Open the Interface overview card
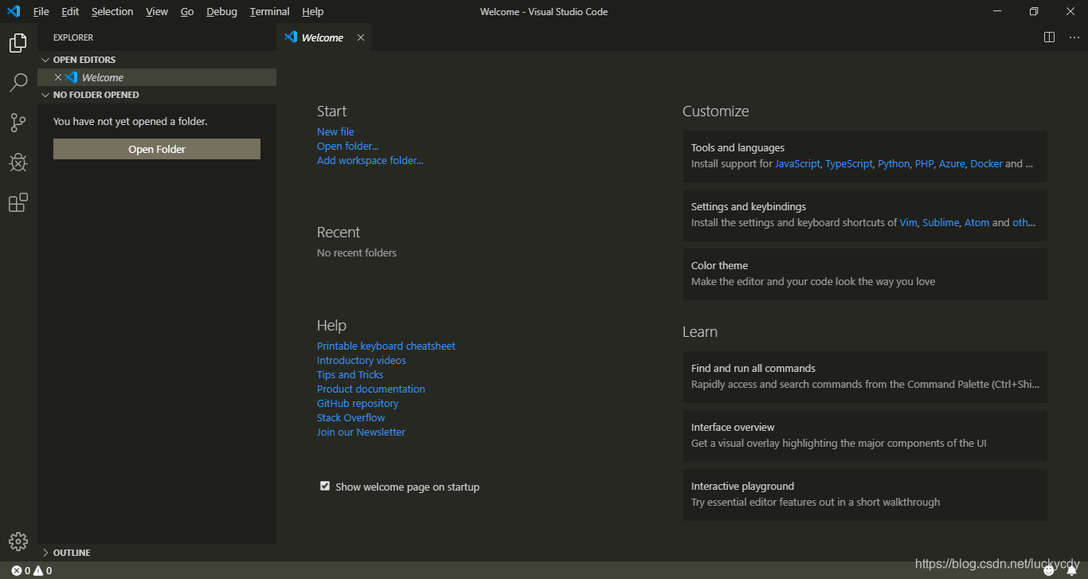1088x579 pixels. (865, 436)
